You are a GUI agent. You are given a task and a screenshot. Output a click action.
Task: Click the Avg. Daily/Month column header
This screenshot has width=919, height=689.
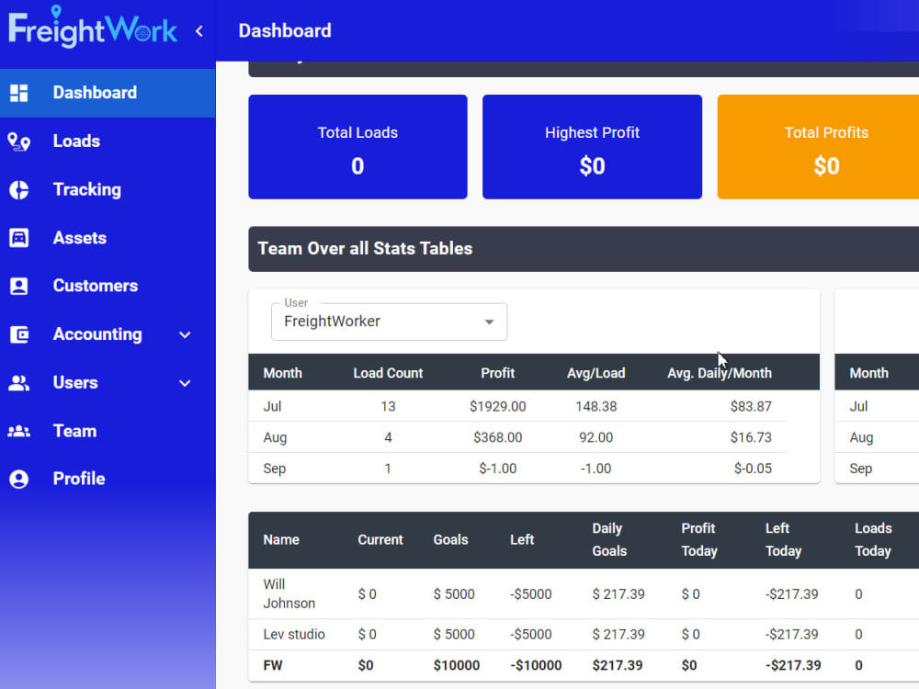pos(720,373)
